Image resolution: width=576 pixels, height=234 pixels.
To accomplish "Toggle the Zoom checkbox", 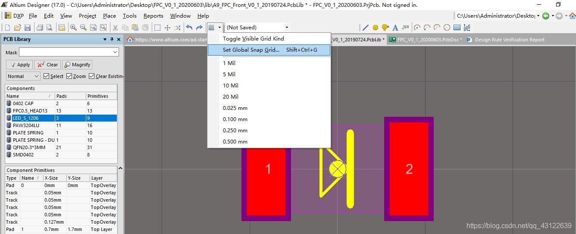I will point(69,76).
